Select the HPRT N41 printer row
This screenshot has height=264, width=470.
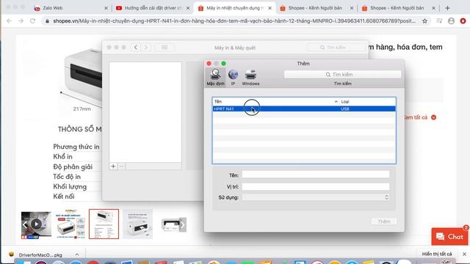click(x=304, y=109)
